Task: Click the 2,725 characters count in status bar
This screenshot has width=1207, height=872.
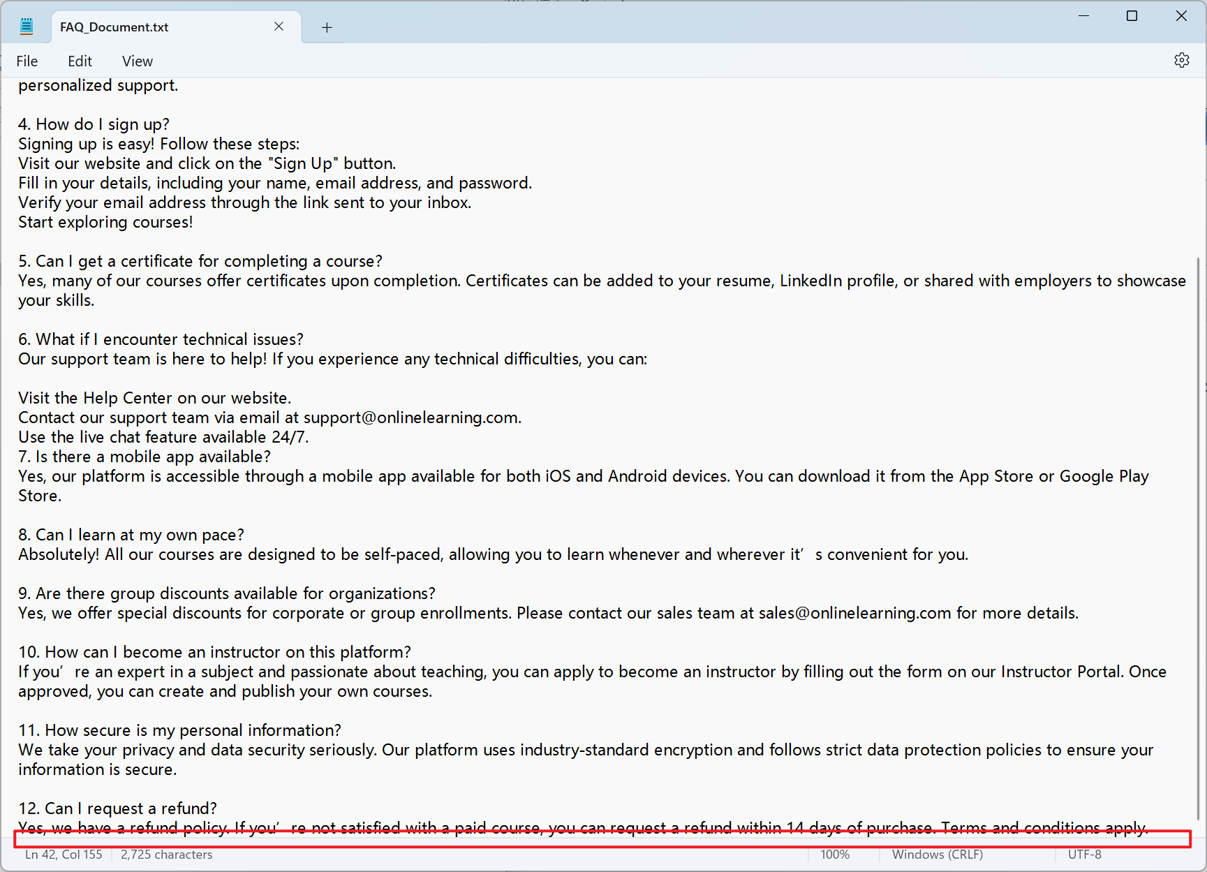Action: 166,855
